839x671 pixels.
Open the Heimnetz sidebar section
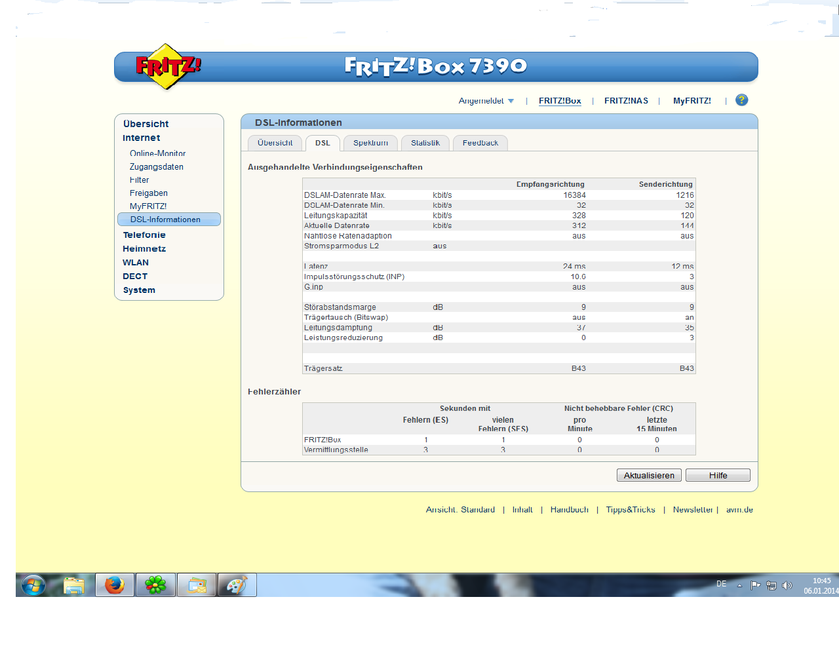coord(144,248)
